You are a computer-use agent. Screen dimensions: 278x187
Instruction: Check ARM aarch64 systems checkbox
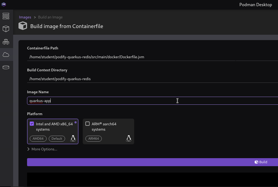(87, 124)
